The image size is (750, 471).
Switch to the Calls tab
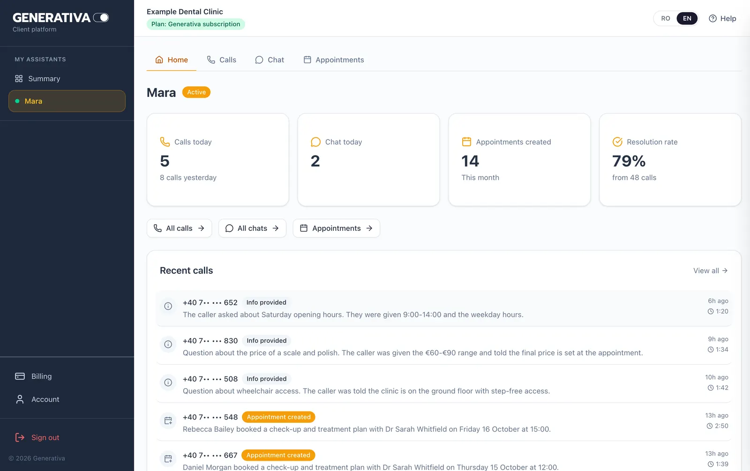(x=222, y=60)
